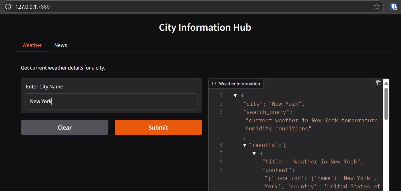This screenshot has width=401, height=191.
Task: Click "Get current weather details for a city." text
Action: (63, 68)
